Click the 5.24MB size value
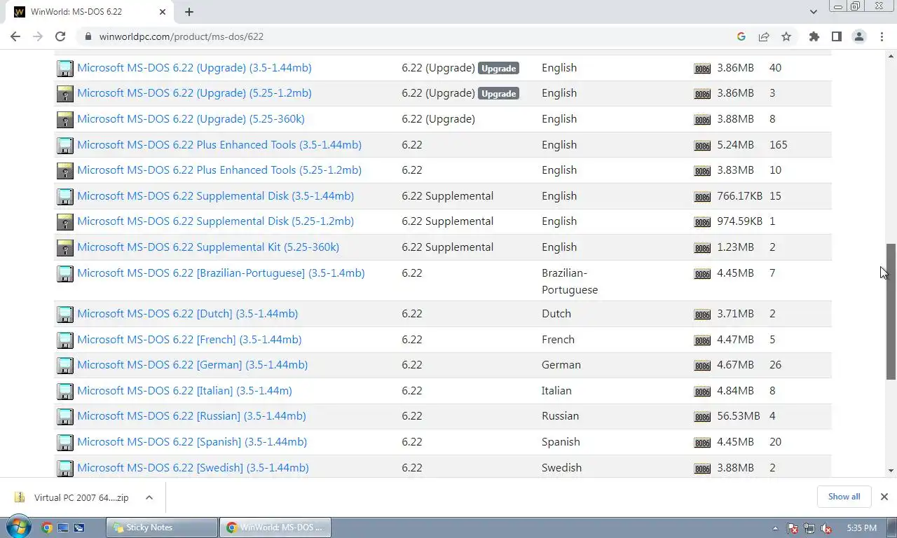Screen dimensions: 897x538 [735, 144]
